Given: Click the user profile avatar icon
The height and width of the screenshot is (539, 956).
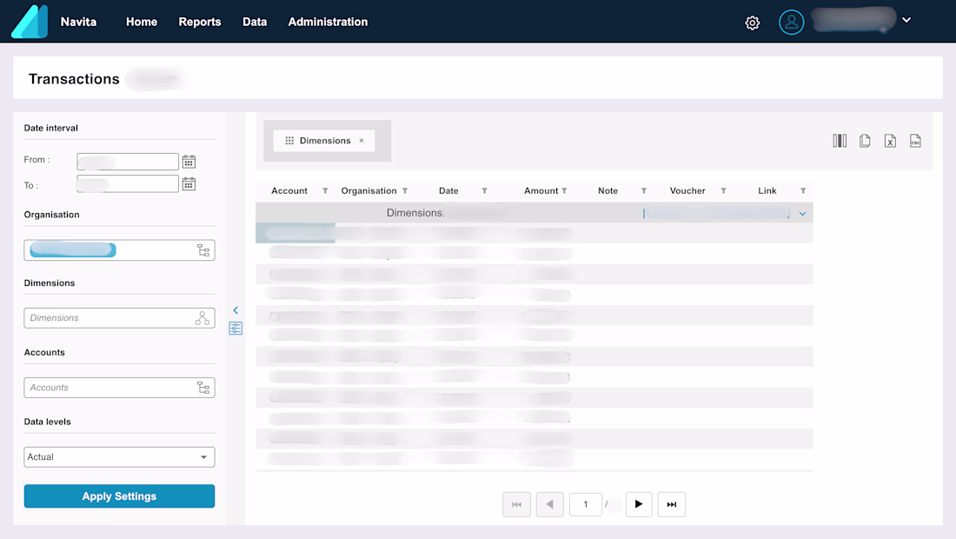Looking at the screenshot, I should coord(792,22).
